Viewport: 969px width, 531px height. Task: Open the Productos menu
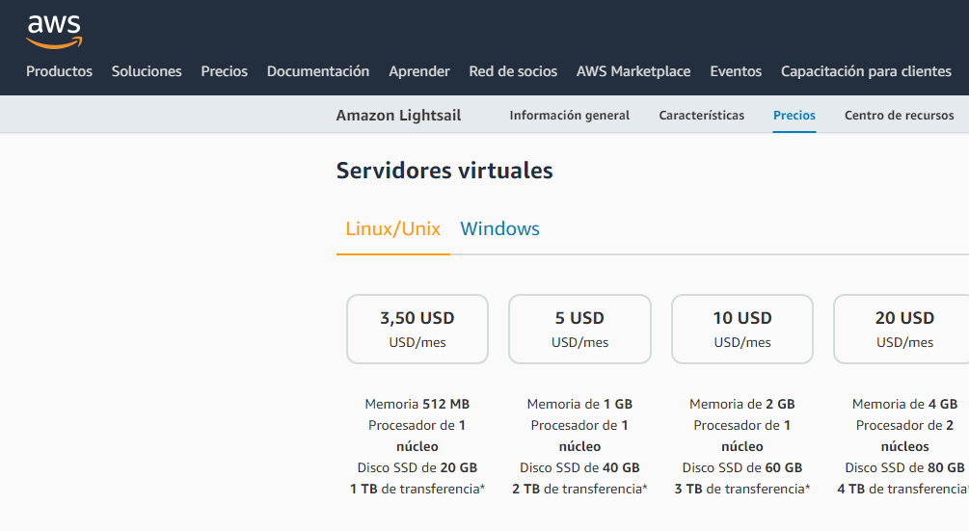click(x=59, y=71)
